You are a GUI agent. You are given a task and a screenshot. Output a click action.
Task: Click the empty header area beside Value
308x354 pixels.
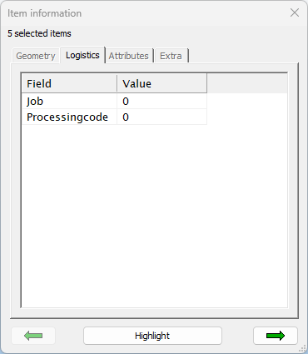point(247,83)
